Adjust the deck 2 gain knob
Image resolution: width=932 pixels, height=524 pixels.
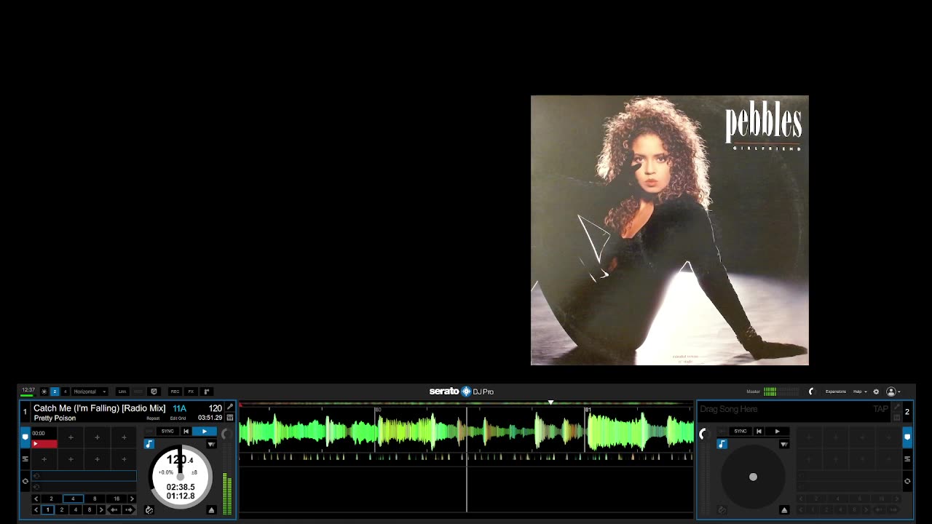coord(704,434)
